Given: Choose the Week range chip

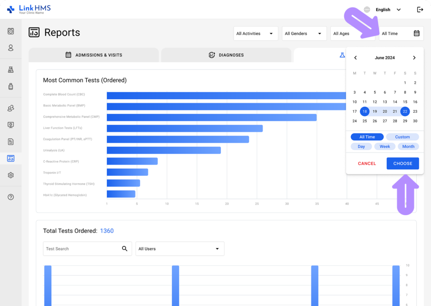Looking at the screenshot, I should click(x=385, y=147).
